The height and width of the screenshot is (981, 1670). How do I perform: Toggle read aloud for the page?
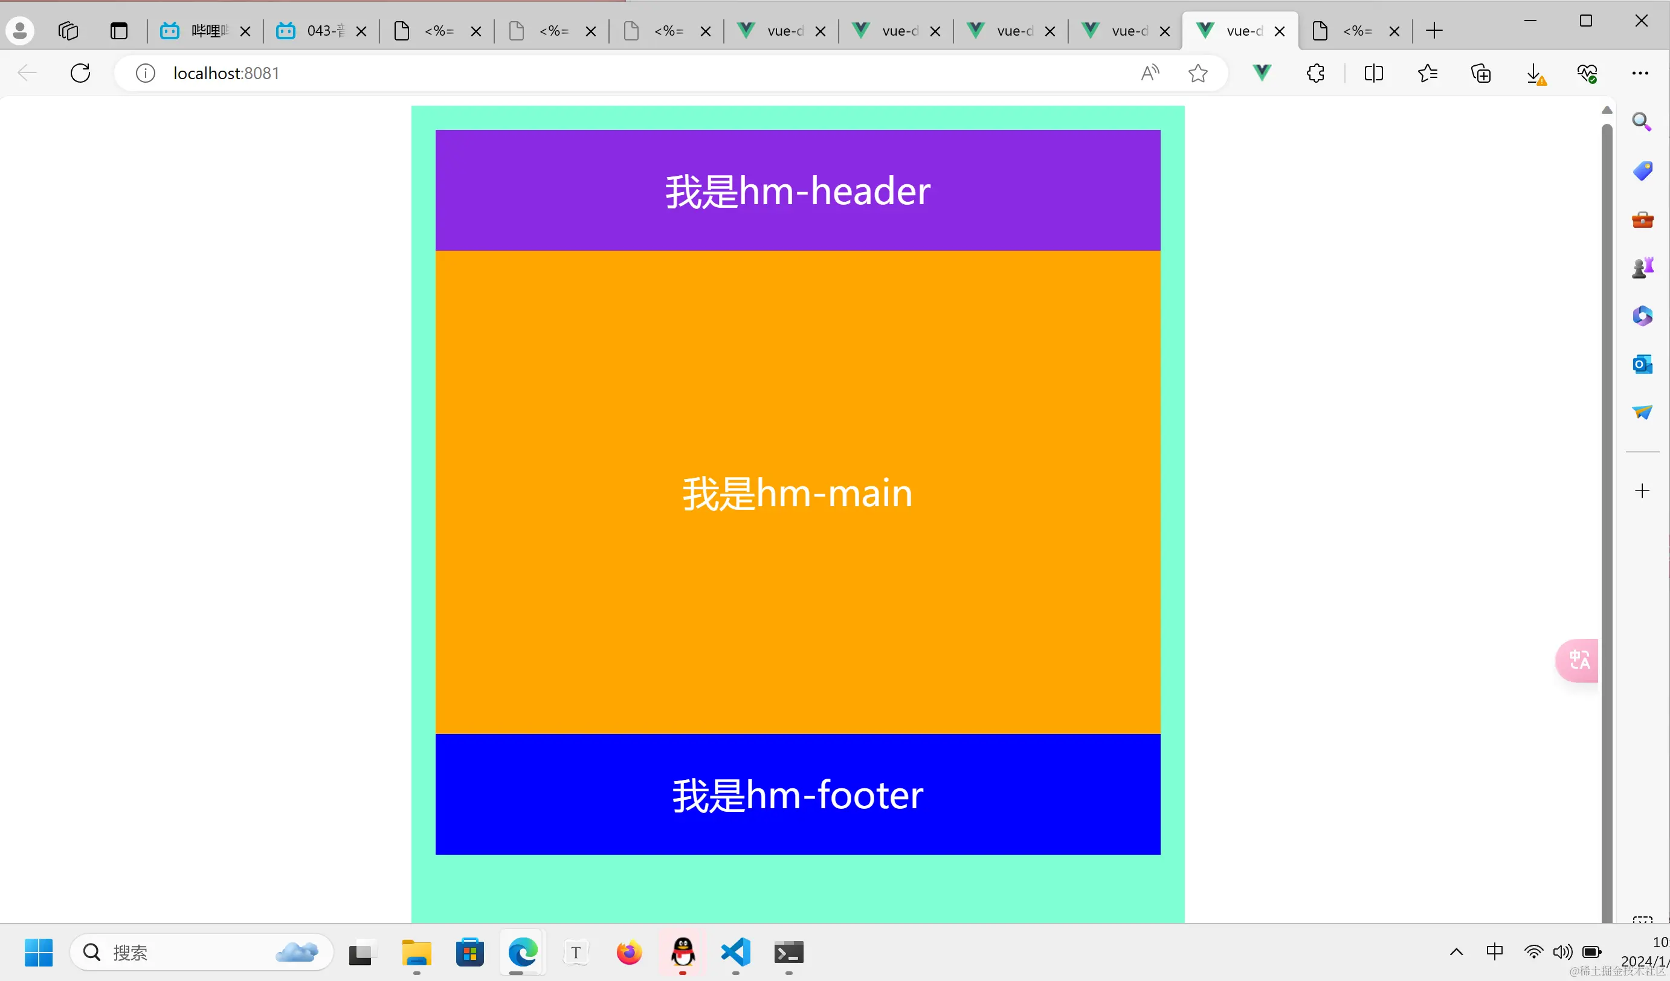[1150, 73]
